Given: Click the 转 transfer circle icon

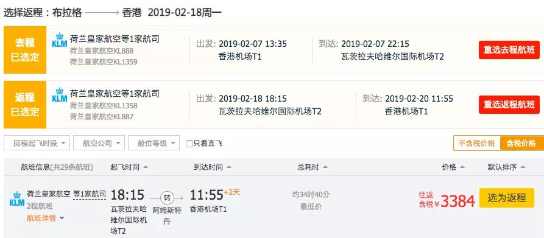Looking at the screenshot, I should tap(168, 198).
